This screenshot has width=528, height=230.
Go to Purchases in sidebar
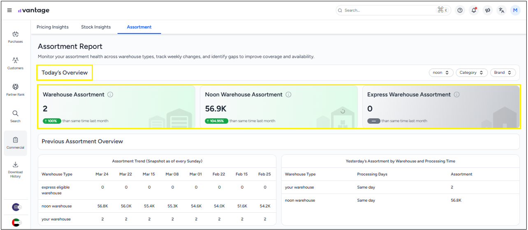pos(15,37)
